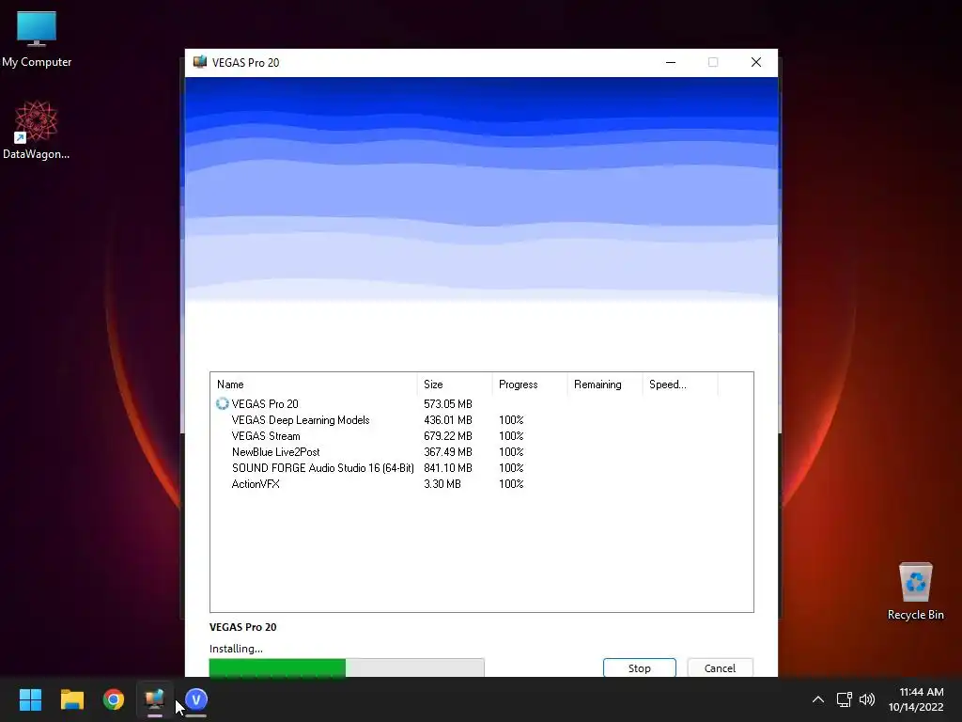This screenshot has width=962, height=722.
Task: Select the DataWagon desktop shortcut
Action: coord(37,130)
